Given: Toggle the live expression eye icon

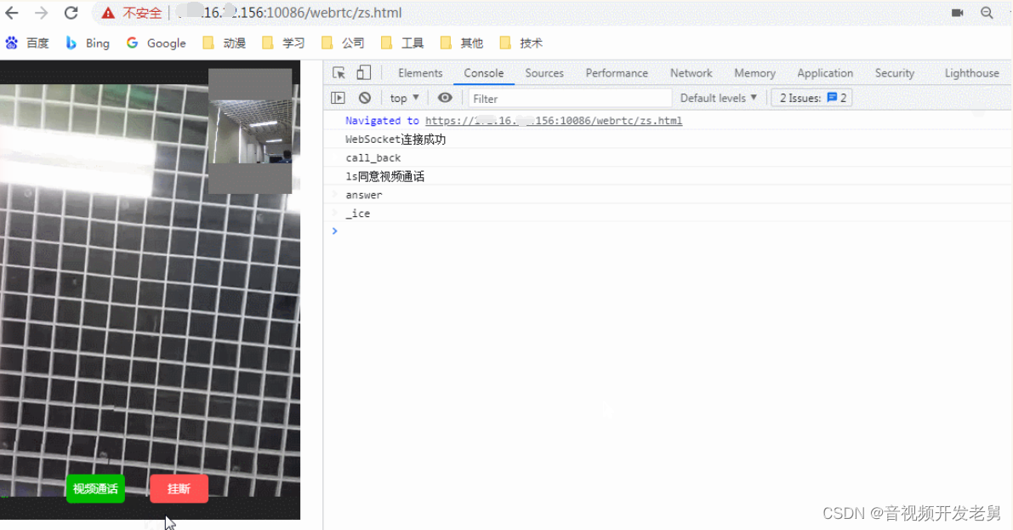Looking at the screenshot, I should point(445,98).
